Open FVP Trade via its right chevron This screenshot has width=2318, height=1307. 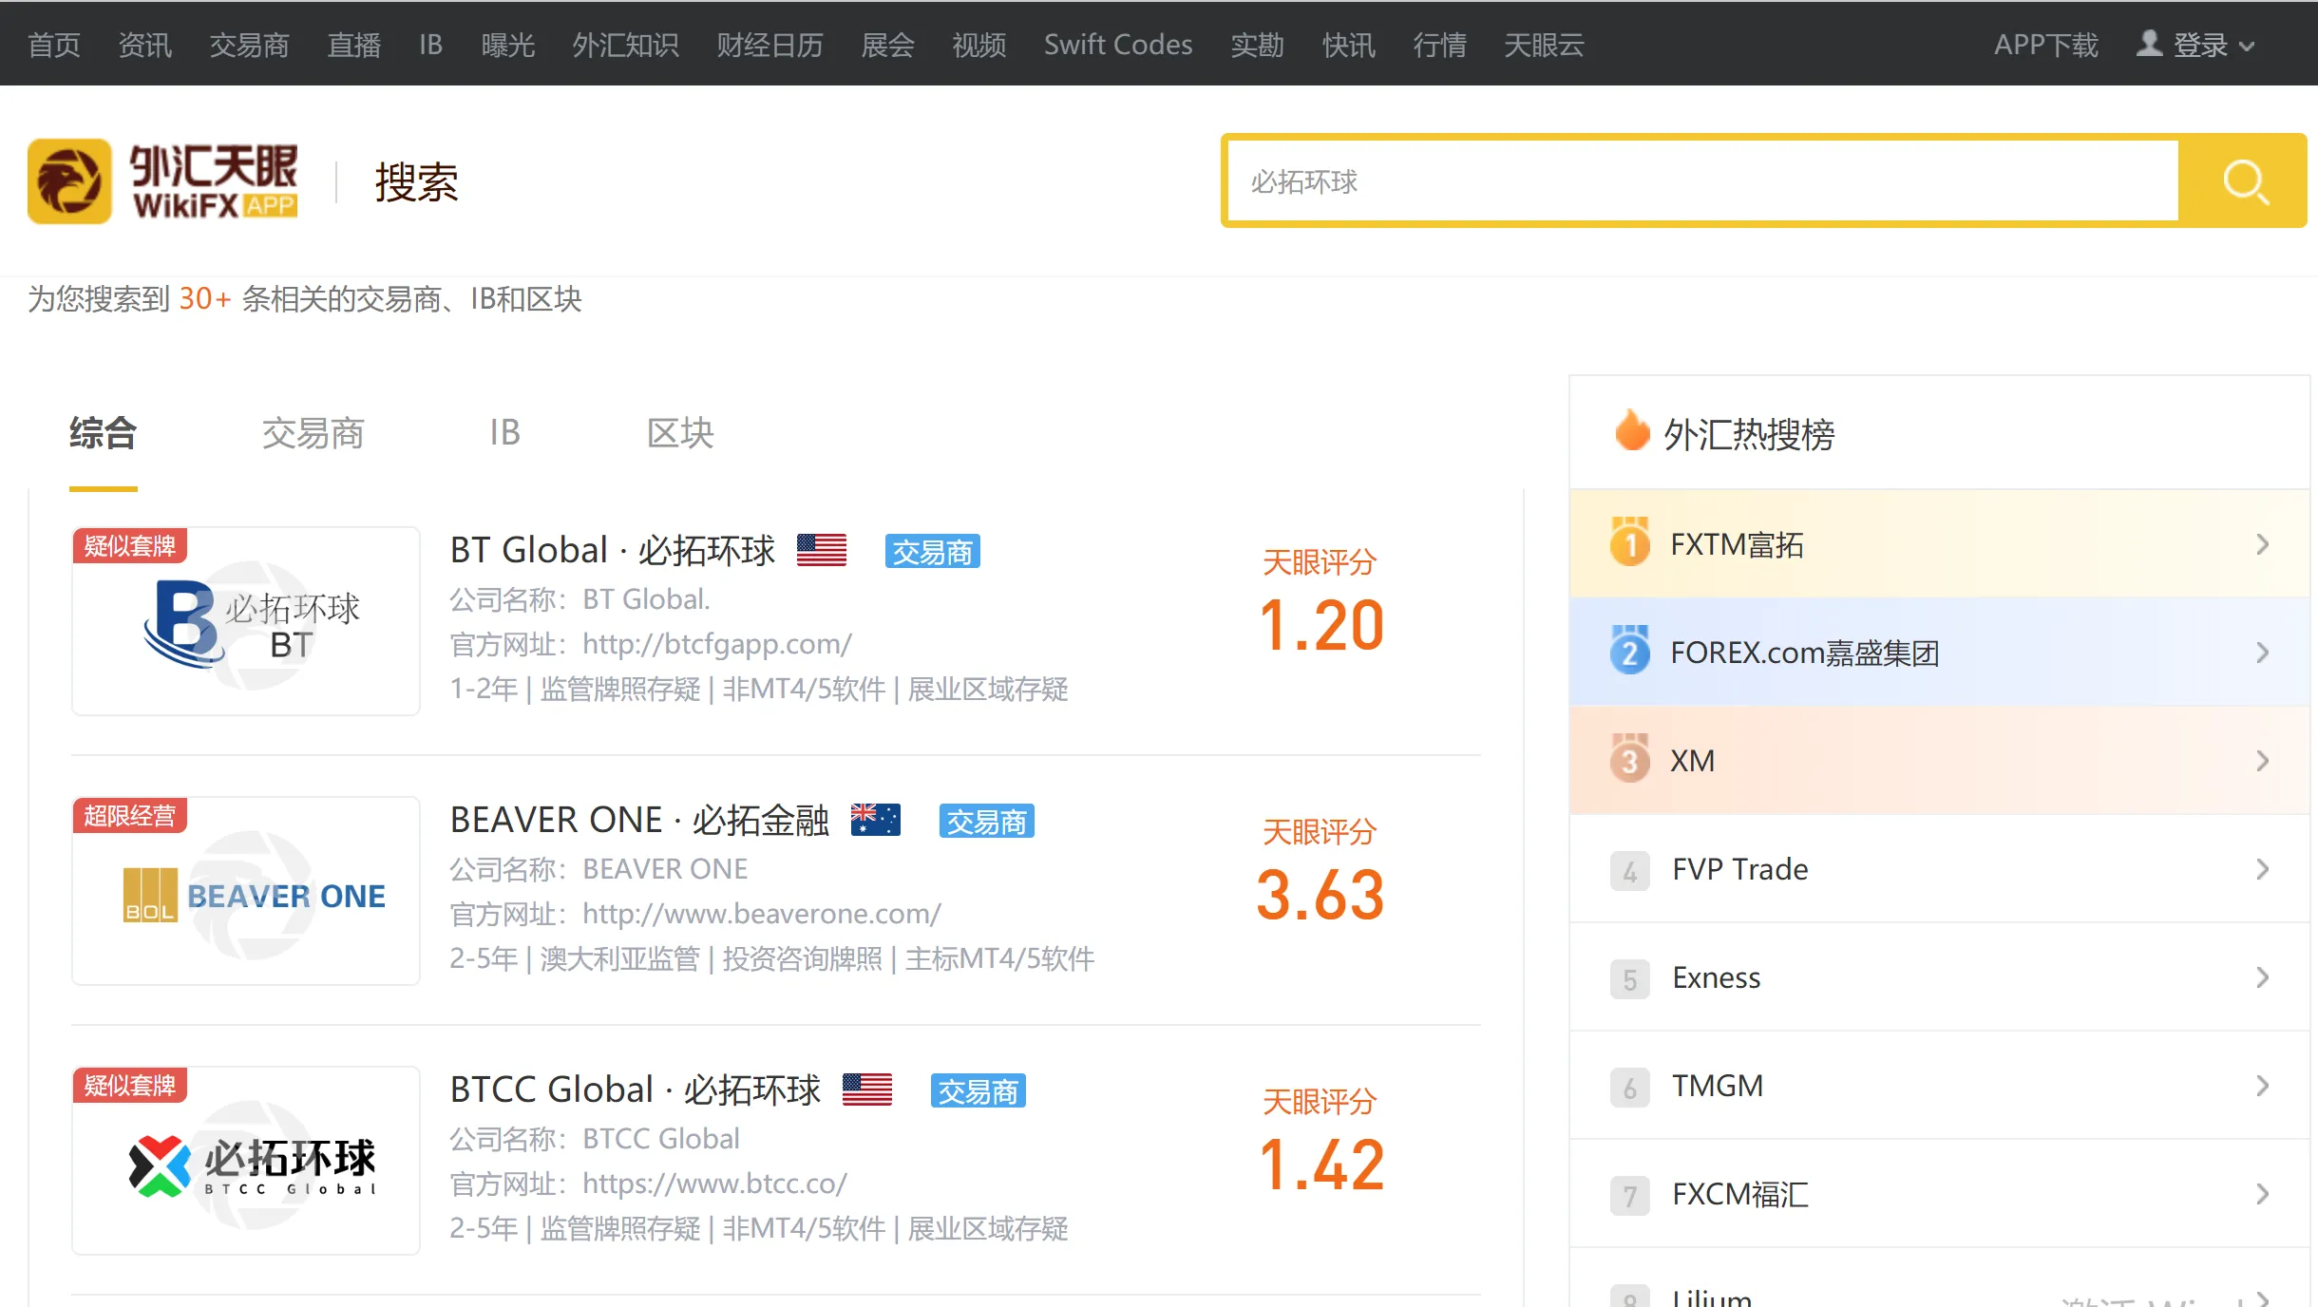pyautogui.click(x=2263, y=869)
